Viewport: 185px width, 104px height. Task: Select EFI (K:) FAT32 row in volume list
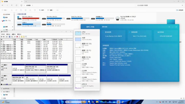[x=36, y=52]
